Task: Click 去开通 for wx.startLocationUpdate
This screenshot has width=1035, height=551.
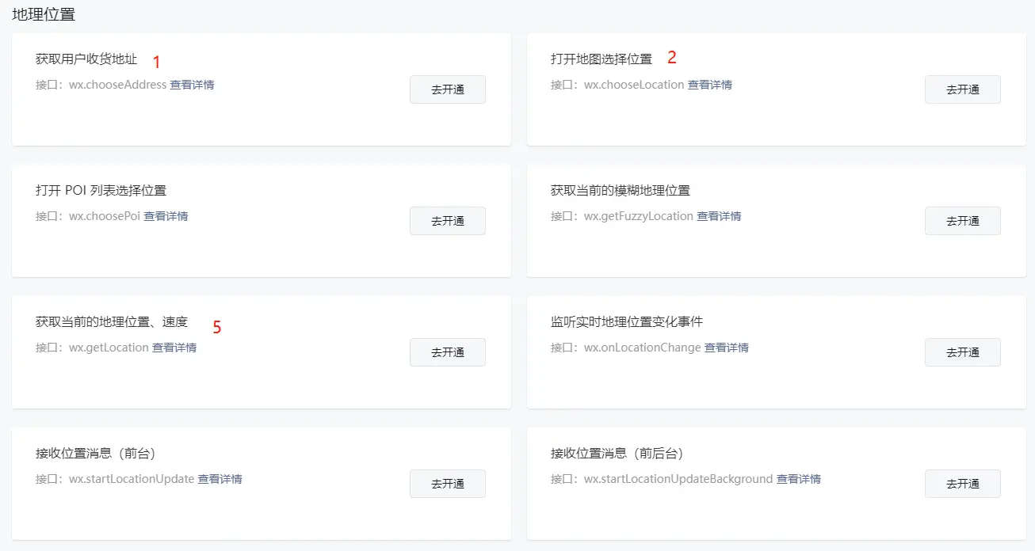Action: (x=447, y=484)
